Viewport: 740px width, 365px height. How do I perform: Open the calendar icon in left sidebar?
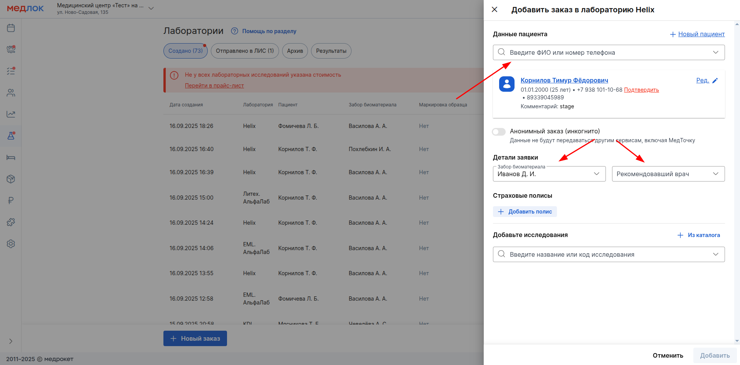coord(11,28)
